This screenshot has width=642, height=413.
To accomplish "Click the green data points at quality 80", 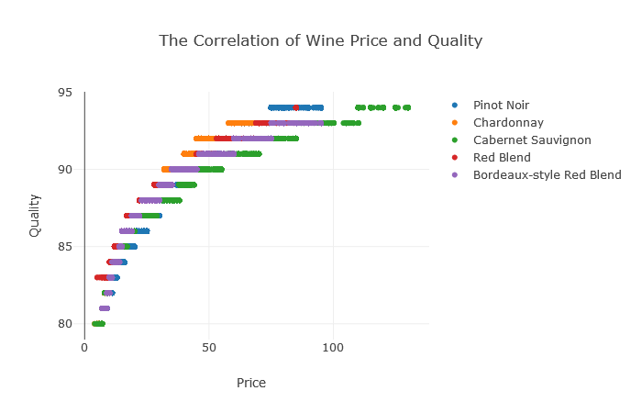I will (x=99, y=324).
